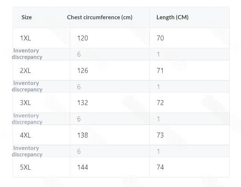Click chest value 144
The image size is (241, 187).
83,167
